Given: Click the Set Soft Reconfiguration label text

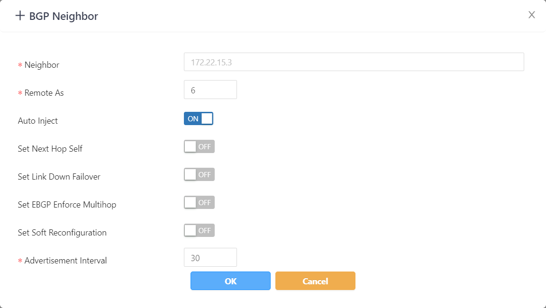Looking at the screenshot, I should click(x=62, y=233).
